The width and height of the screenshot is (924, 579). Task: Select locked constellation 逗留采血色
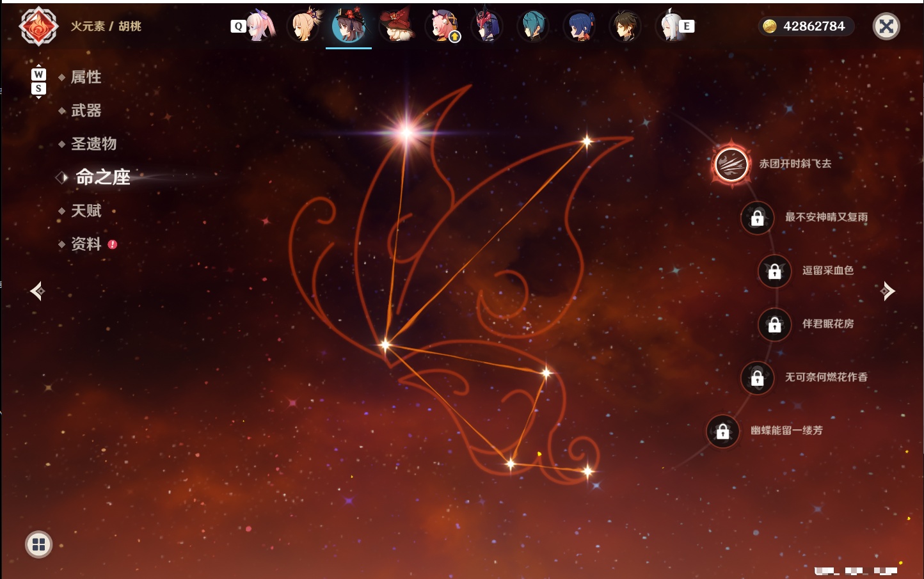[x=774, y=271]
